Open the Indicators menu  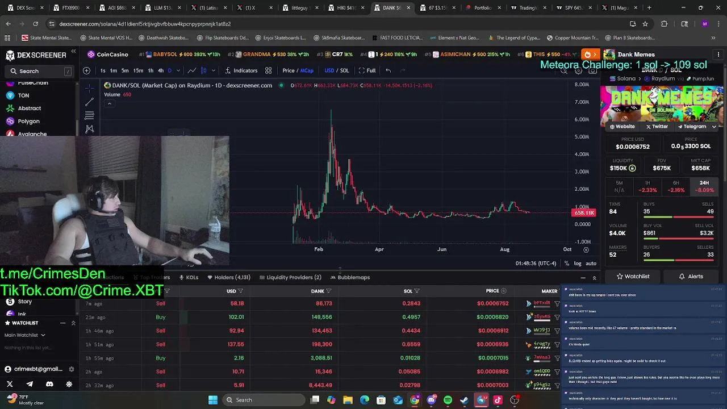(241, 70)
